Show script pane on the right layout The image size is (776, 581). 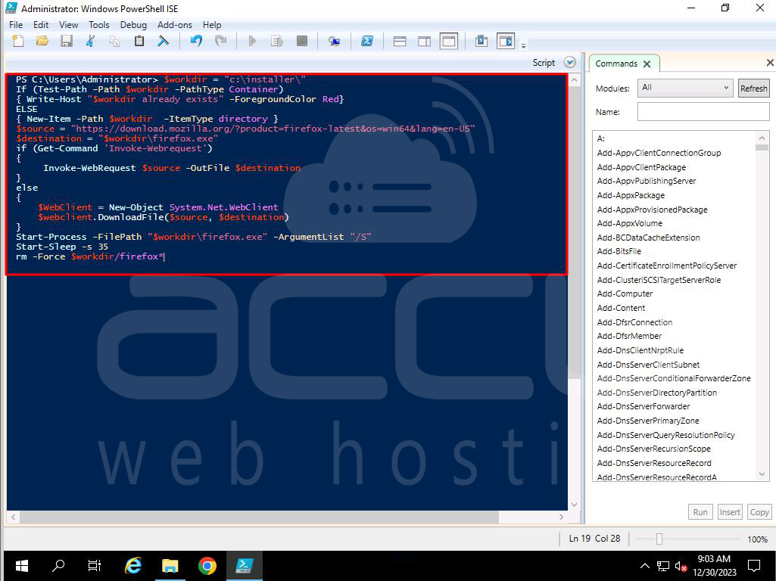coord(424,41)
